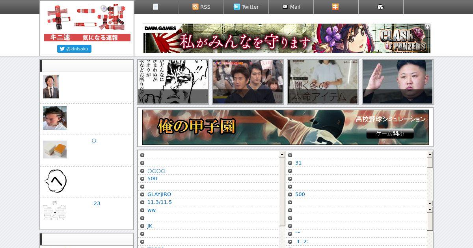Open the 11.3/11.5 headline link

pos(160,202)
